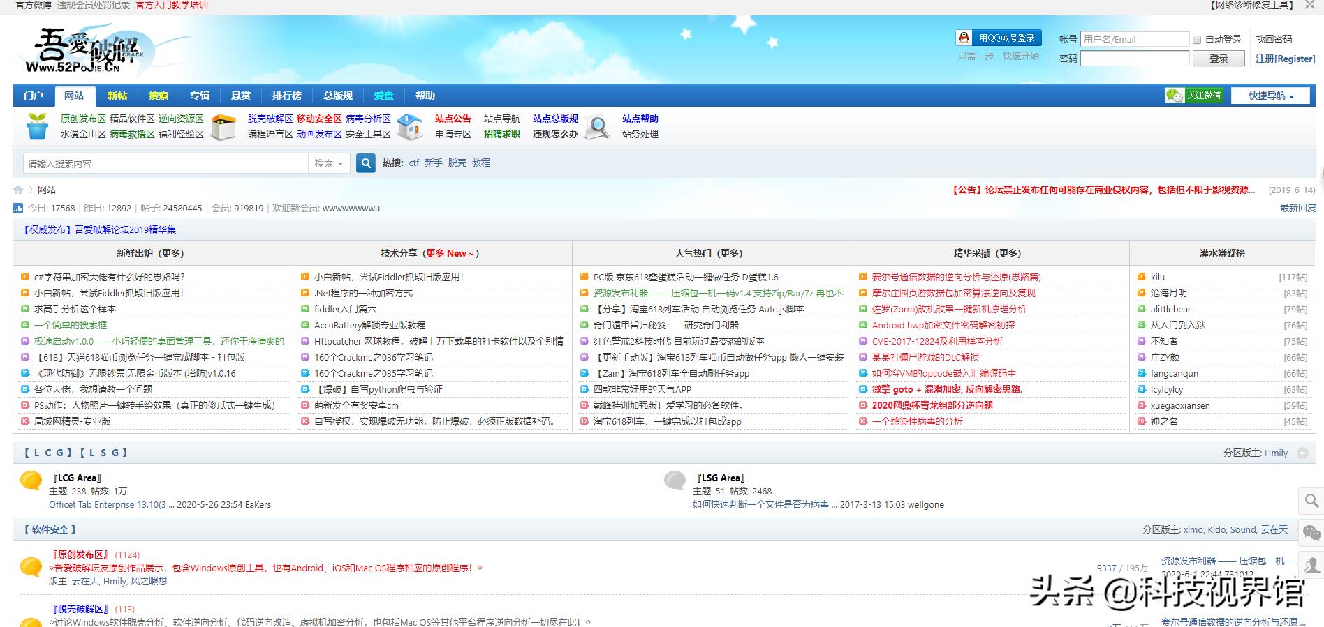
Task: Click the search content input box
Action: (166, 163)
